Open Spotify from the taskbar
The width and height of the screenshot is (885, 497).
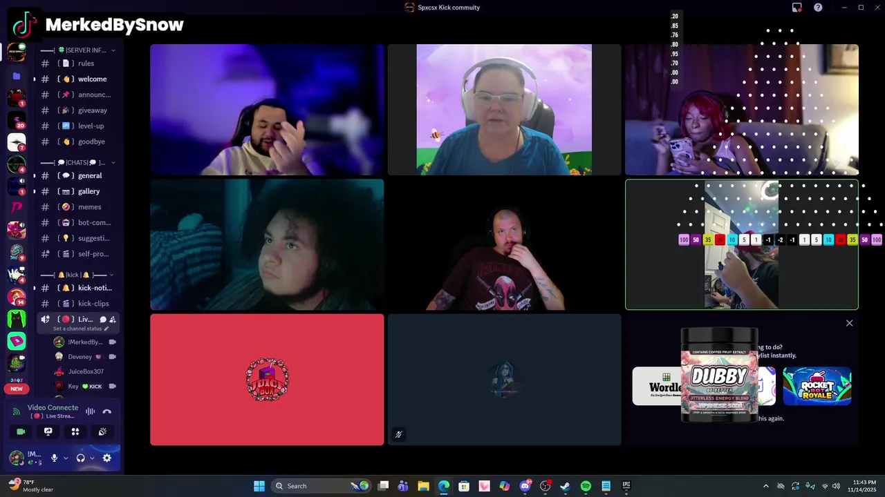tap(586, 486)
